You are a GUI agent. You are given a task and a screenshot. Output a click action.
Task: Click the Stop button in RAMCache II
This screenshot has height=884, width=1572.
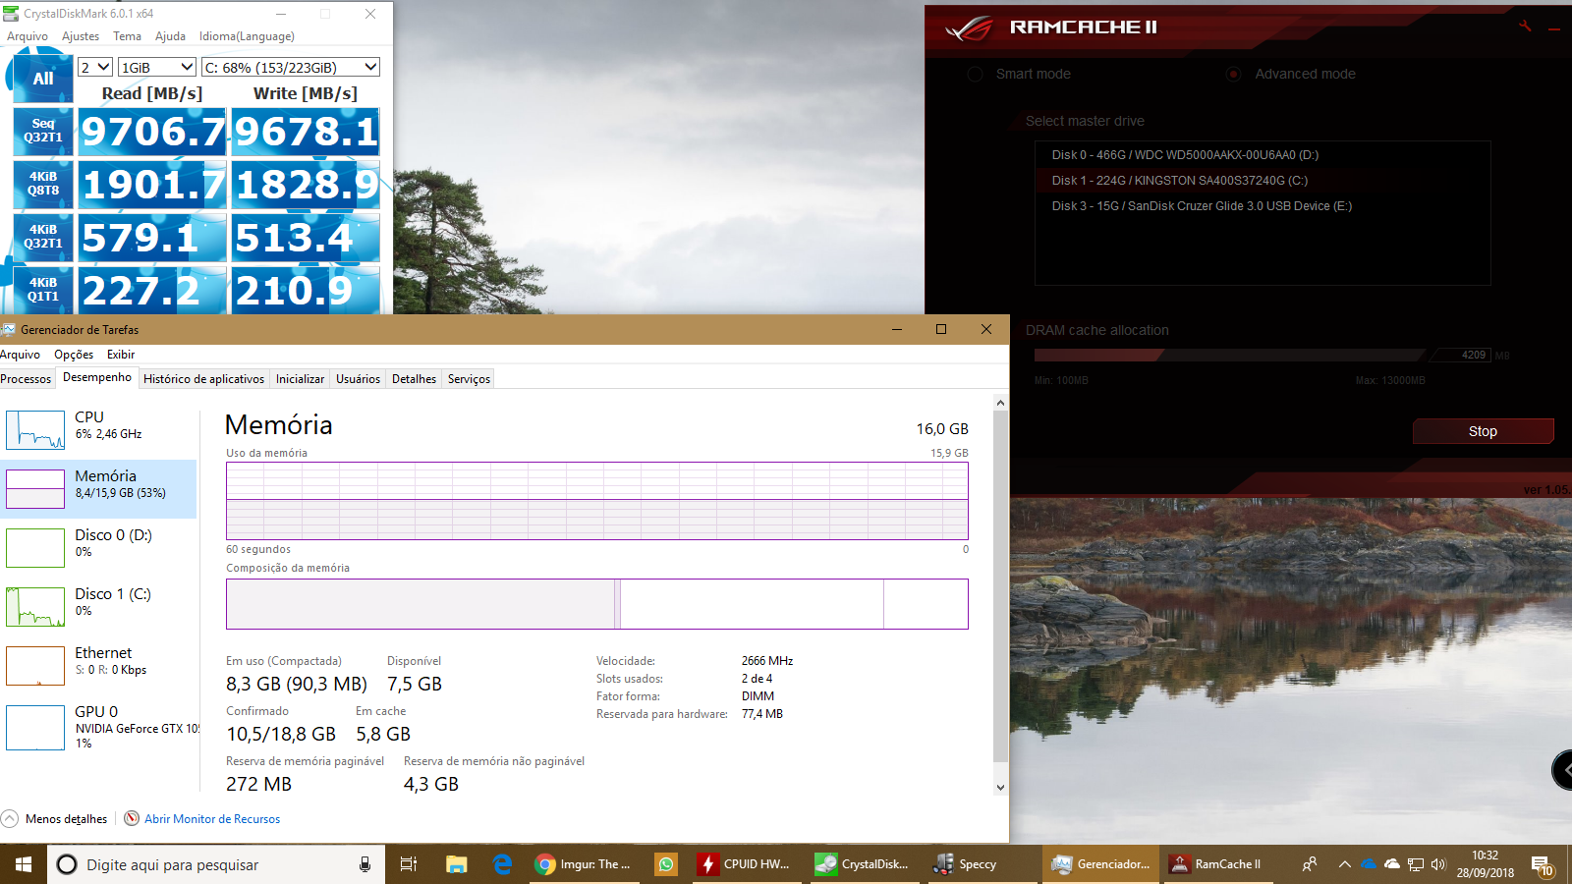tap(1483, 431)
